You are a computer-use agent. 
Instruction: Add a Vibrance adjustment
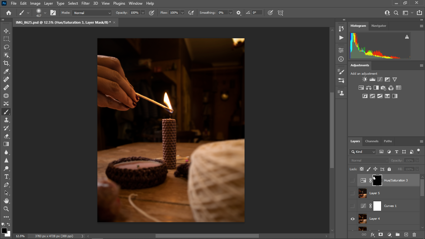tap(395, 80)
